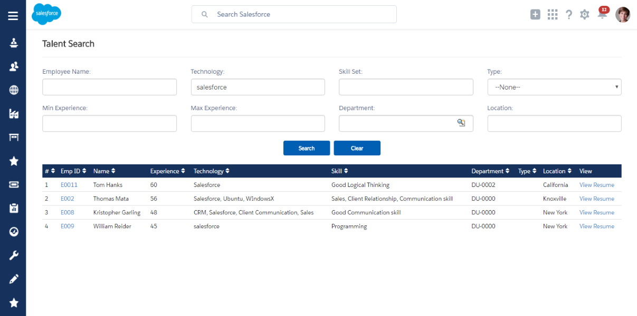The width and height of the screenshot is (637, 316).
Task: Sort by Experience column
Action: coord(168,171)
